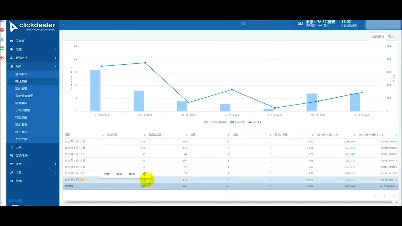Viewport: 402px width, 226px height.
Task: Open the hamburger menu icon in header
Action: tap(64, 23)
